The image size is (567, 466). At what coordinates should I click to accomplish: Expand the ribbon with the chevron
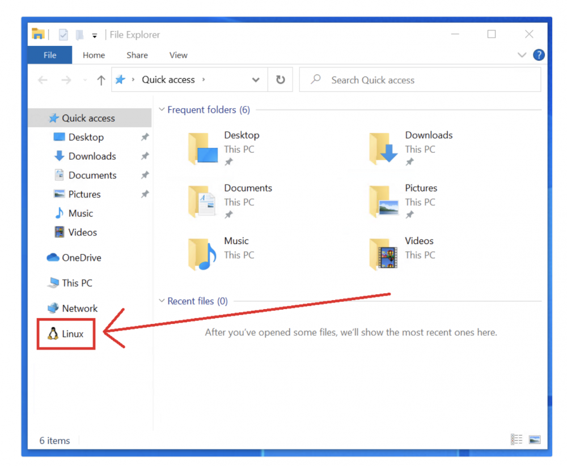coord(522,55)
